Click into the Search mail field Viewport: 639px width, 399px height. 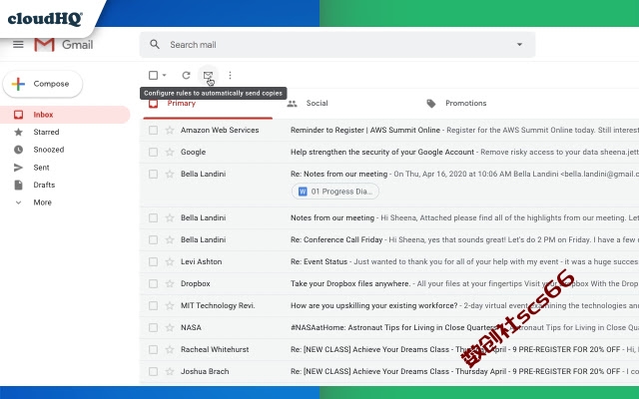338,45
